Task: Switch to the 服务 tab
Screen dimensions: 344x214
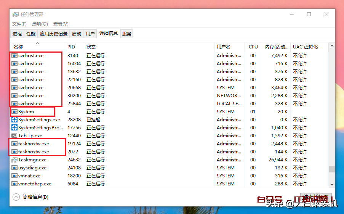Action: pos(127,34)
